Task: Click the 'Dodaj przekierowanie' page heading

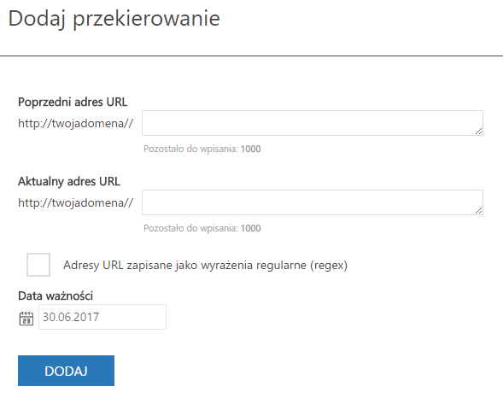Action: [x=114, y=19]
